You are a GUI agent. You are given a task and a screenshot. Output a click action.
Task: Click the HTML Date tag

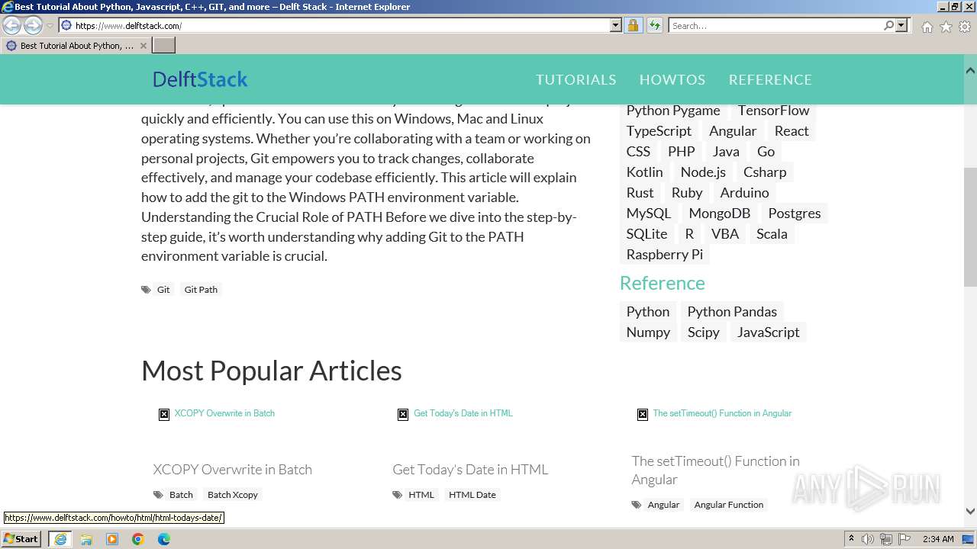(x=472, y=495)
